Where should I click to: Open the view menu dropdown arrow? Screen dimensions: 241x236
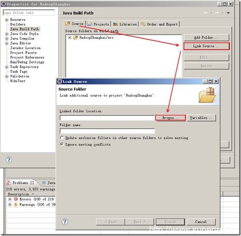tap(228, 13)
